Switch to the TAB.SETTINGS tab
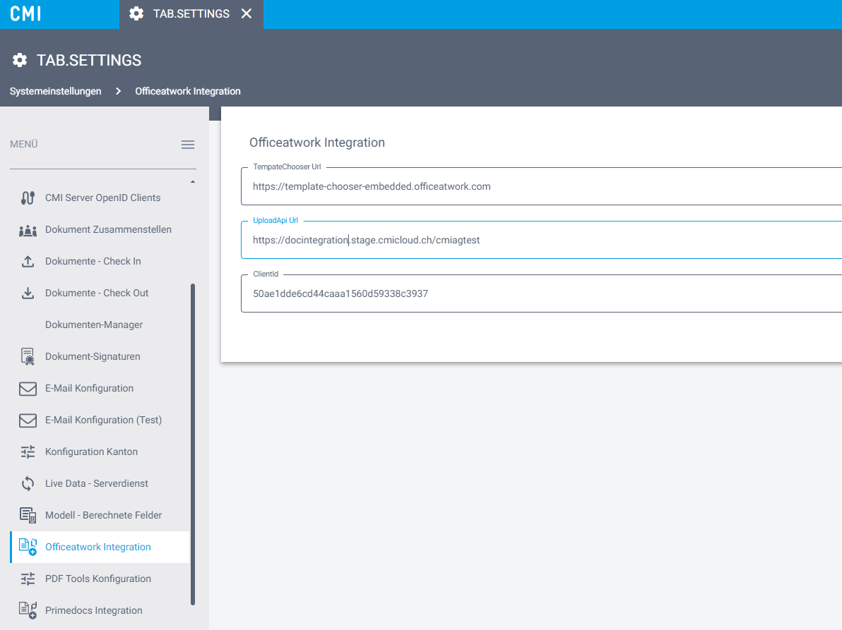 pos(191,14)
